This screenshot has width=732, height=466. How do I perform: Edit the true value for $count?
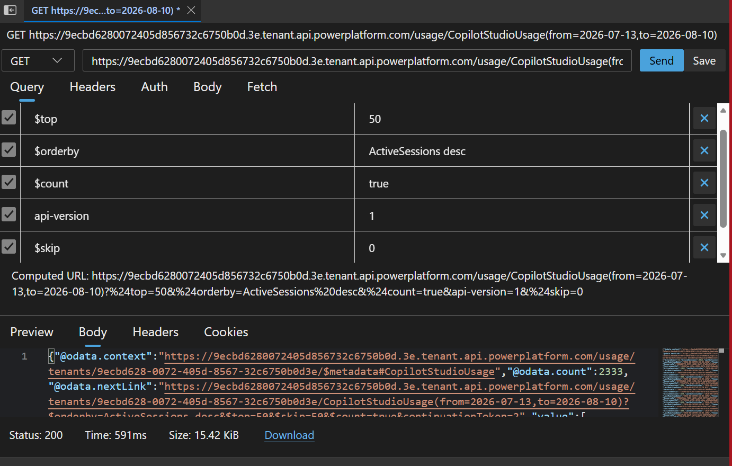pos(522,183)
